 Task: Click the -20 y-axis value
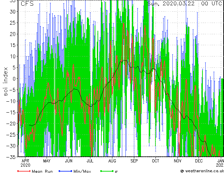click(x=11, y=124)
